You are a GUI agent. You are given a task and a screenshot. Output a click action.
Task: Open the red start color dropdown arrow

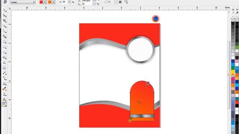(45, 2)
